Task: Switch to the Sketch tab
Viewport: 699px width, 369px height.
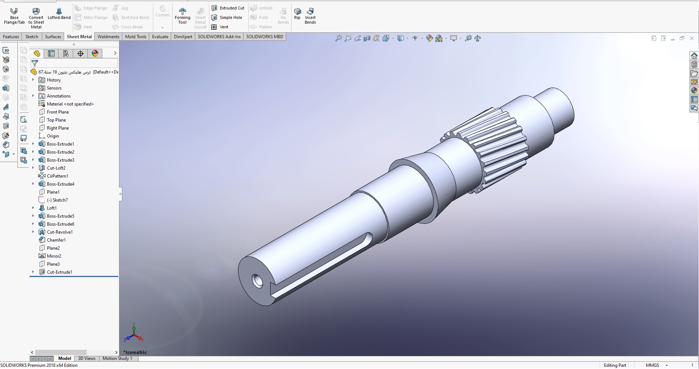Action: tap(32, 37)
